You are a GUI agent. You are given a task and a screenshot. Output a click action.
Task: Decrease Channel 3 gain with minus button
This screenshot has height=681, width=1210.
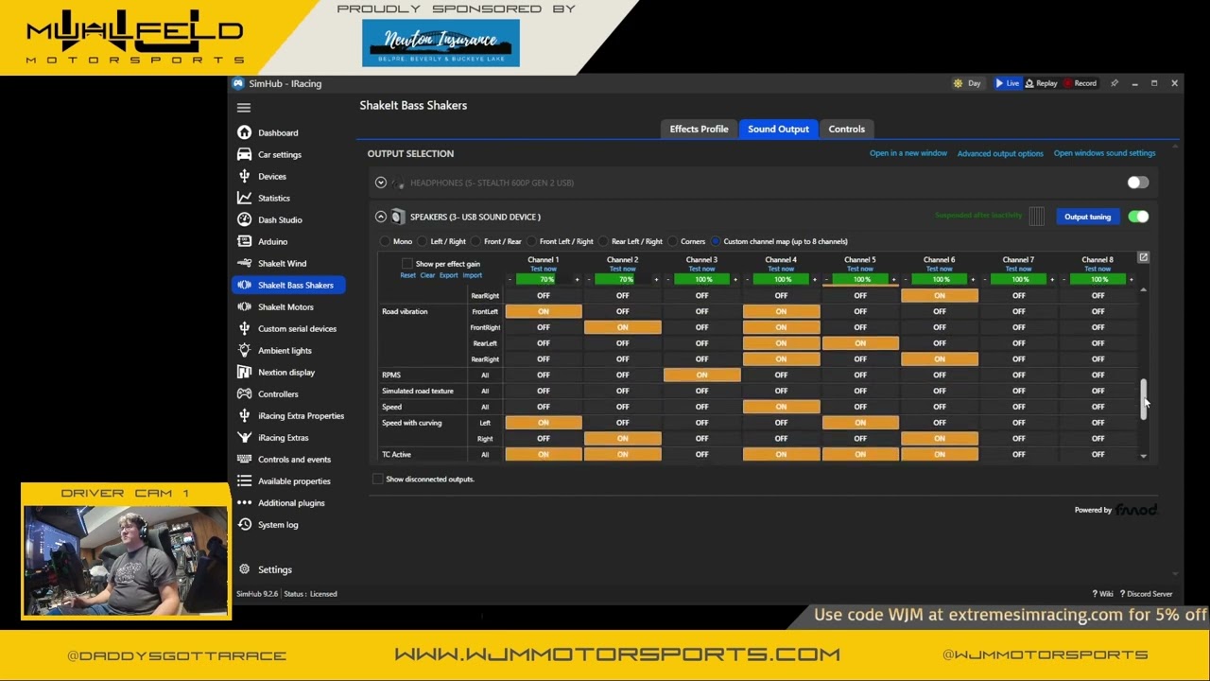tap(667, 280)
